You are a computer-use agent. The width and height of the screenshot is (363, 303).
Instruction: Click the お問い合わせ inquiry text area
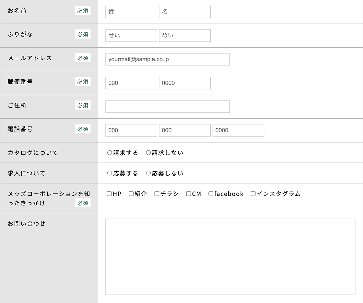pos(230,257)
